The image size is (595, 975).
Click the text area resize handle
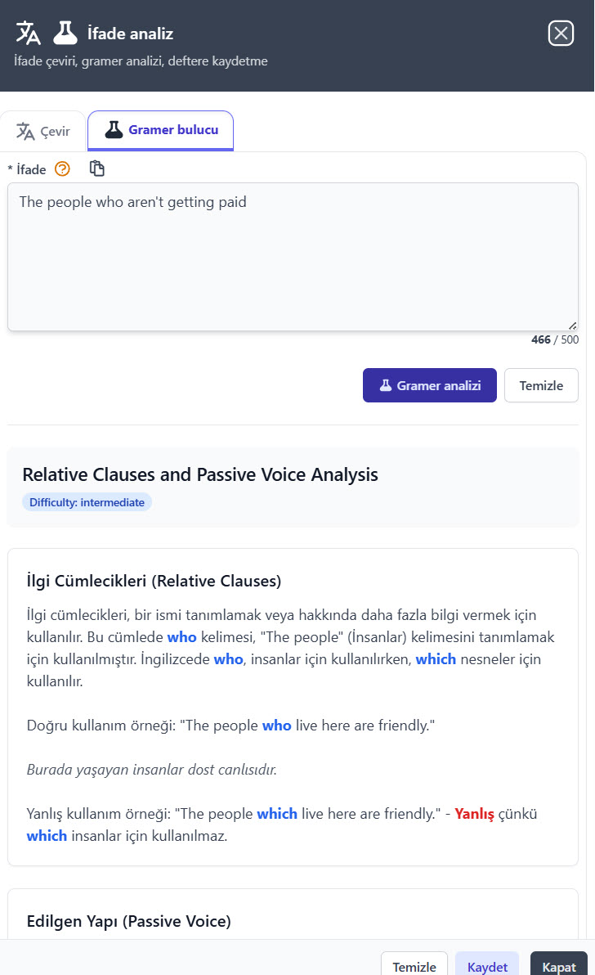point(572,325)
